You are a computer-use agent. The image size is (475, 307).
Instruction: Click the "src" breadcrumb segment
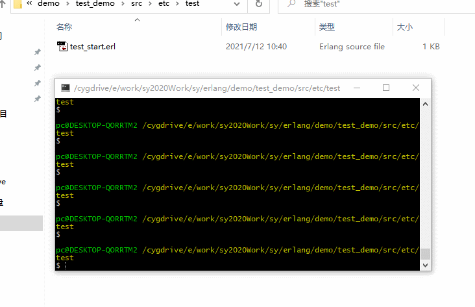(x=137, y=4)
